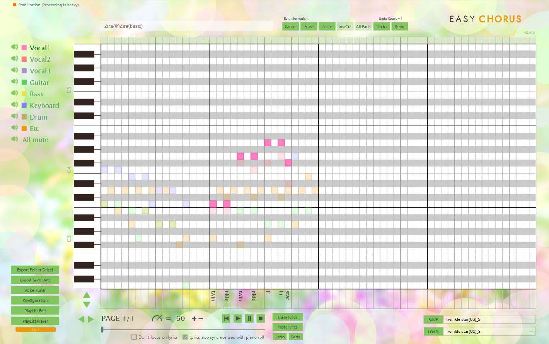Check the Don't focus on lyrics box

(134, 337)
